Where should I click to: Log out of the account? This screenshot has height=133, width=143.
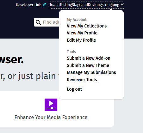[x=74, y=89]
